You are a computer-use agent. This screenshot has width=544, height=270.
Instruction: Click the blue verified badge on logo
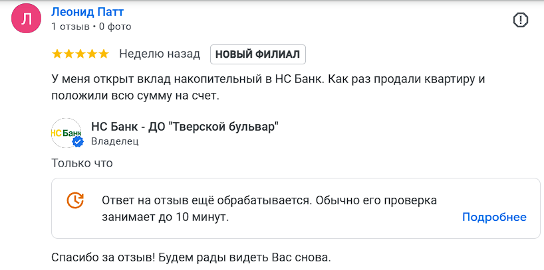click(x=77, y=141)
